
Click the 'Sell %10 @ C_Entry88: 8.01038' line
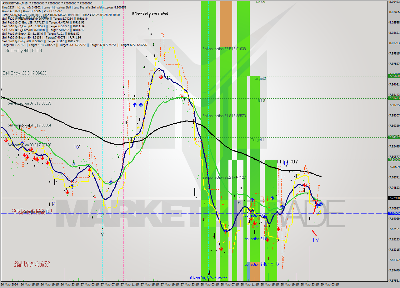(43, 30)
